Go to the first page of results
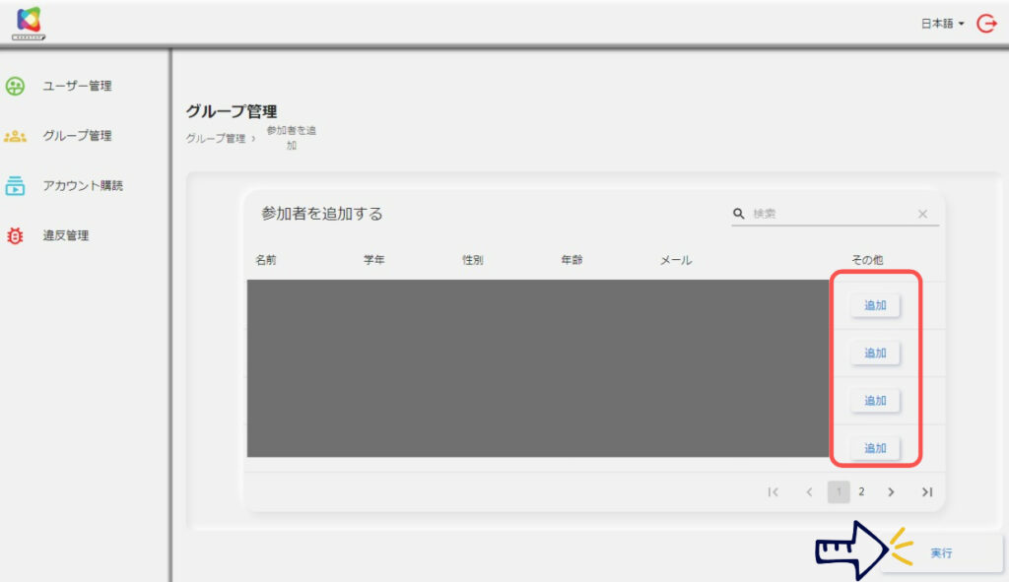The height and width of the screenshot is (582, 1009). pos(774,492)
